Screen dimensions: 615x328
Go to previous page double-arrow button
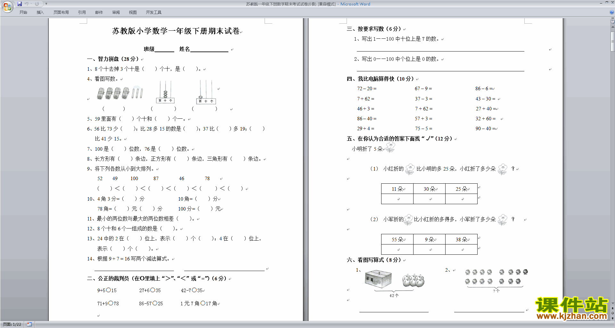pos(613,308)
